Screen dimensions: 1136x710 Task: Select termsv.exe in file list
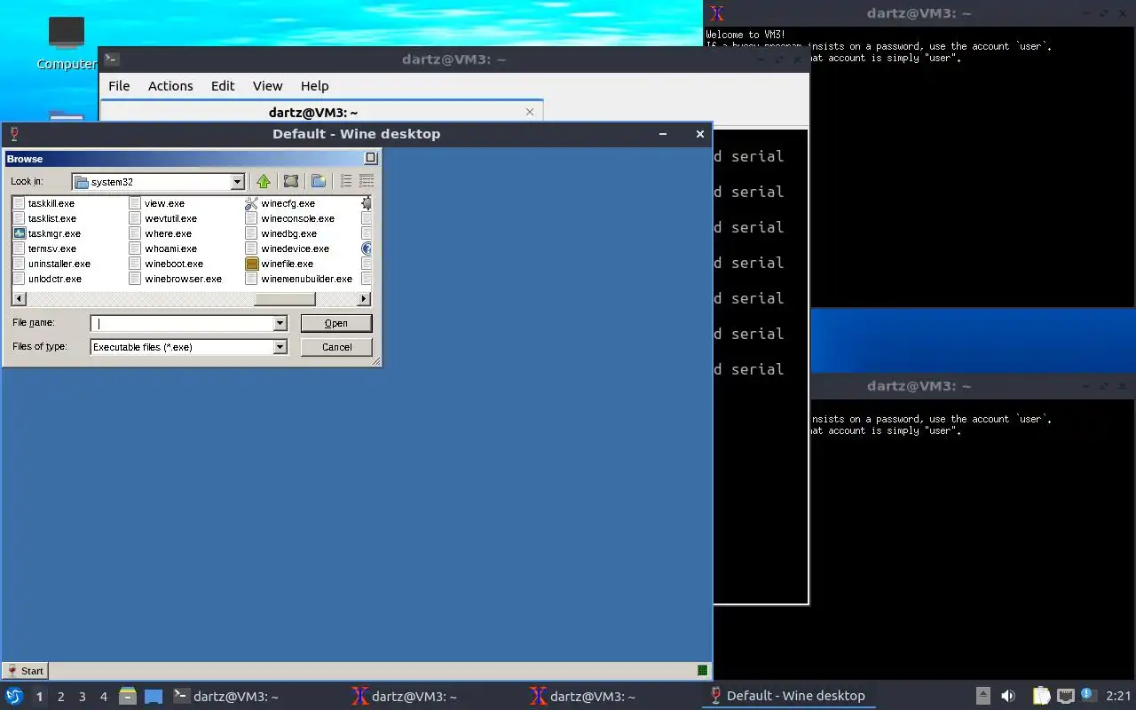coord(51,248)
